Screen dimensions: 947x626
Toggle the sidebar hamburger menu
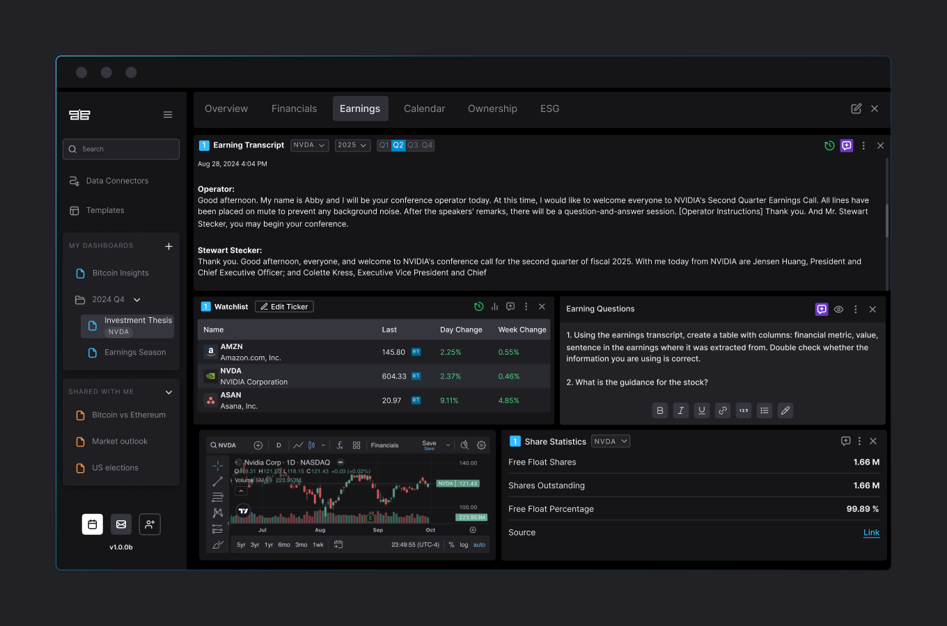pyautogui.click(x=168, y=115)
